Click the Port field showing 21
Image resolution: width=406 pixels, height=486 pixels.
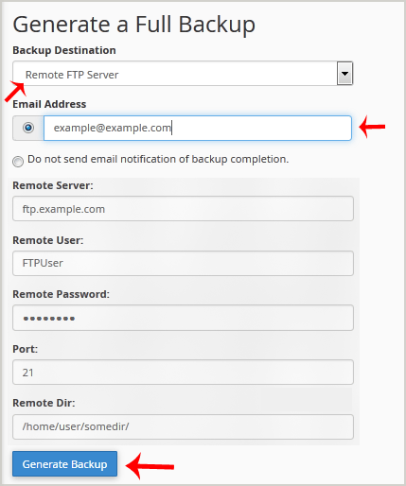pyautogui.click(x=183, y=373)
